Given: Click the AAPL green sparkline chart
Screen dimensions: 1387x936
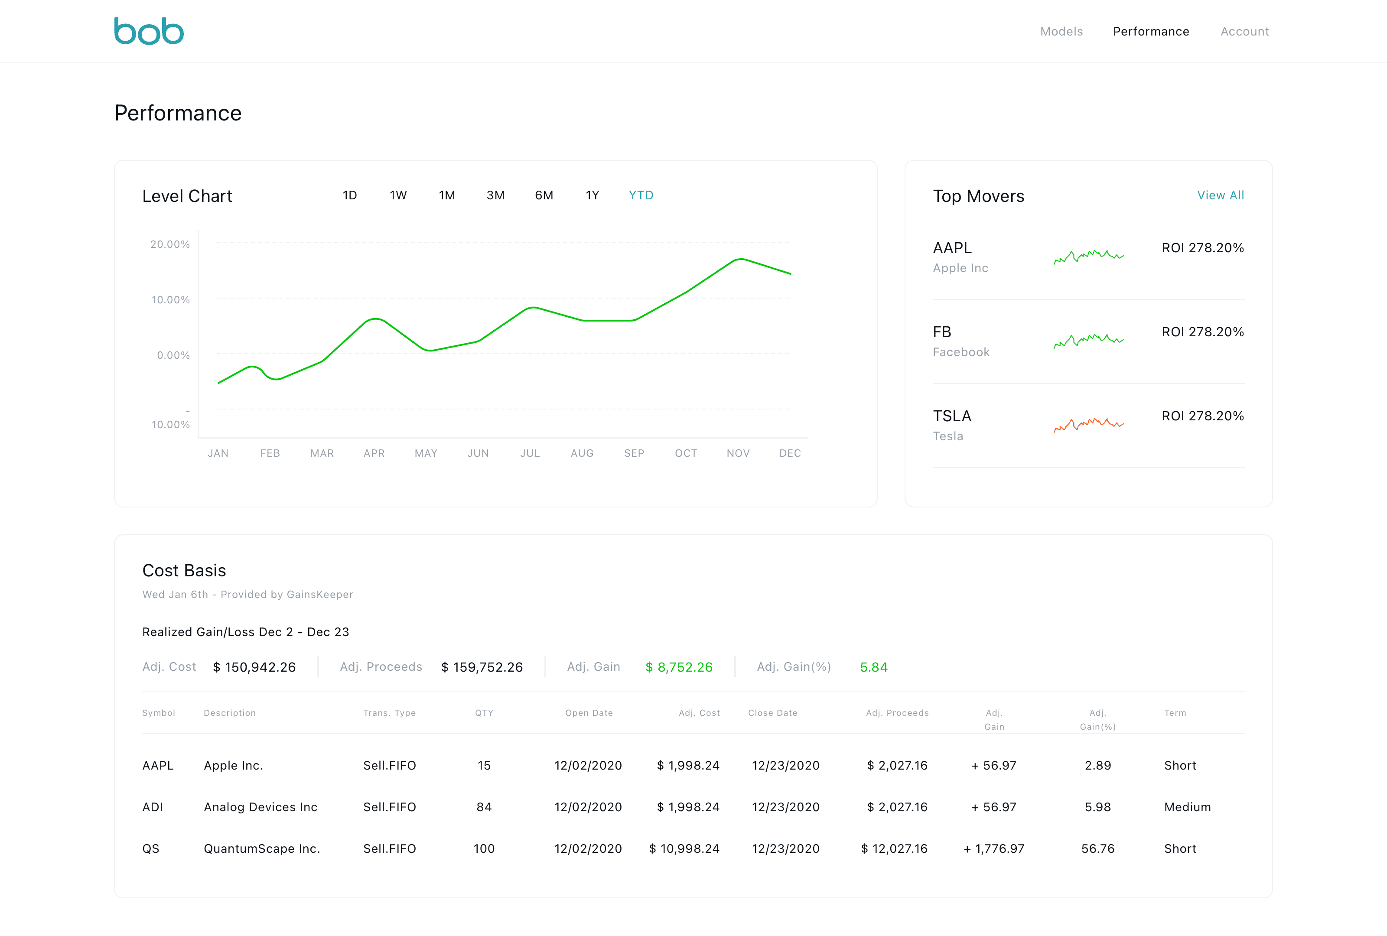Looking at the screenshot, I should (1088, 257).
